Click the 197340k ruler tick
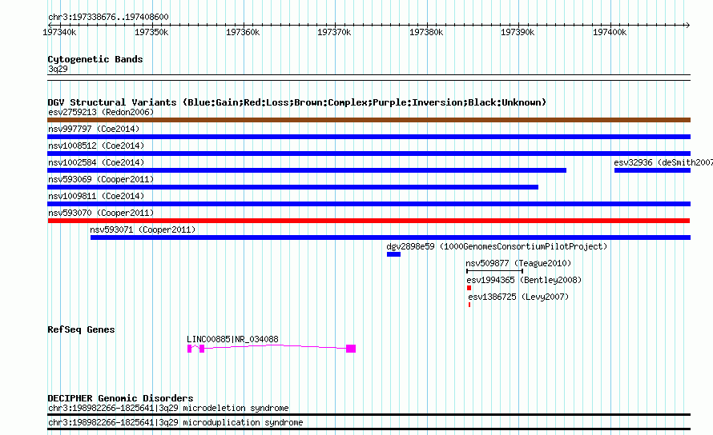This screenshot has width=713, height=435. coord(59,32)
